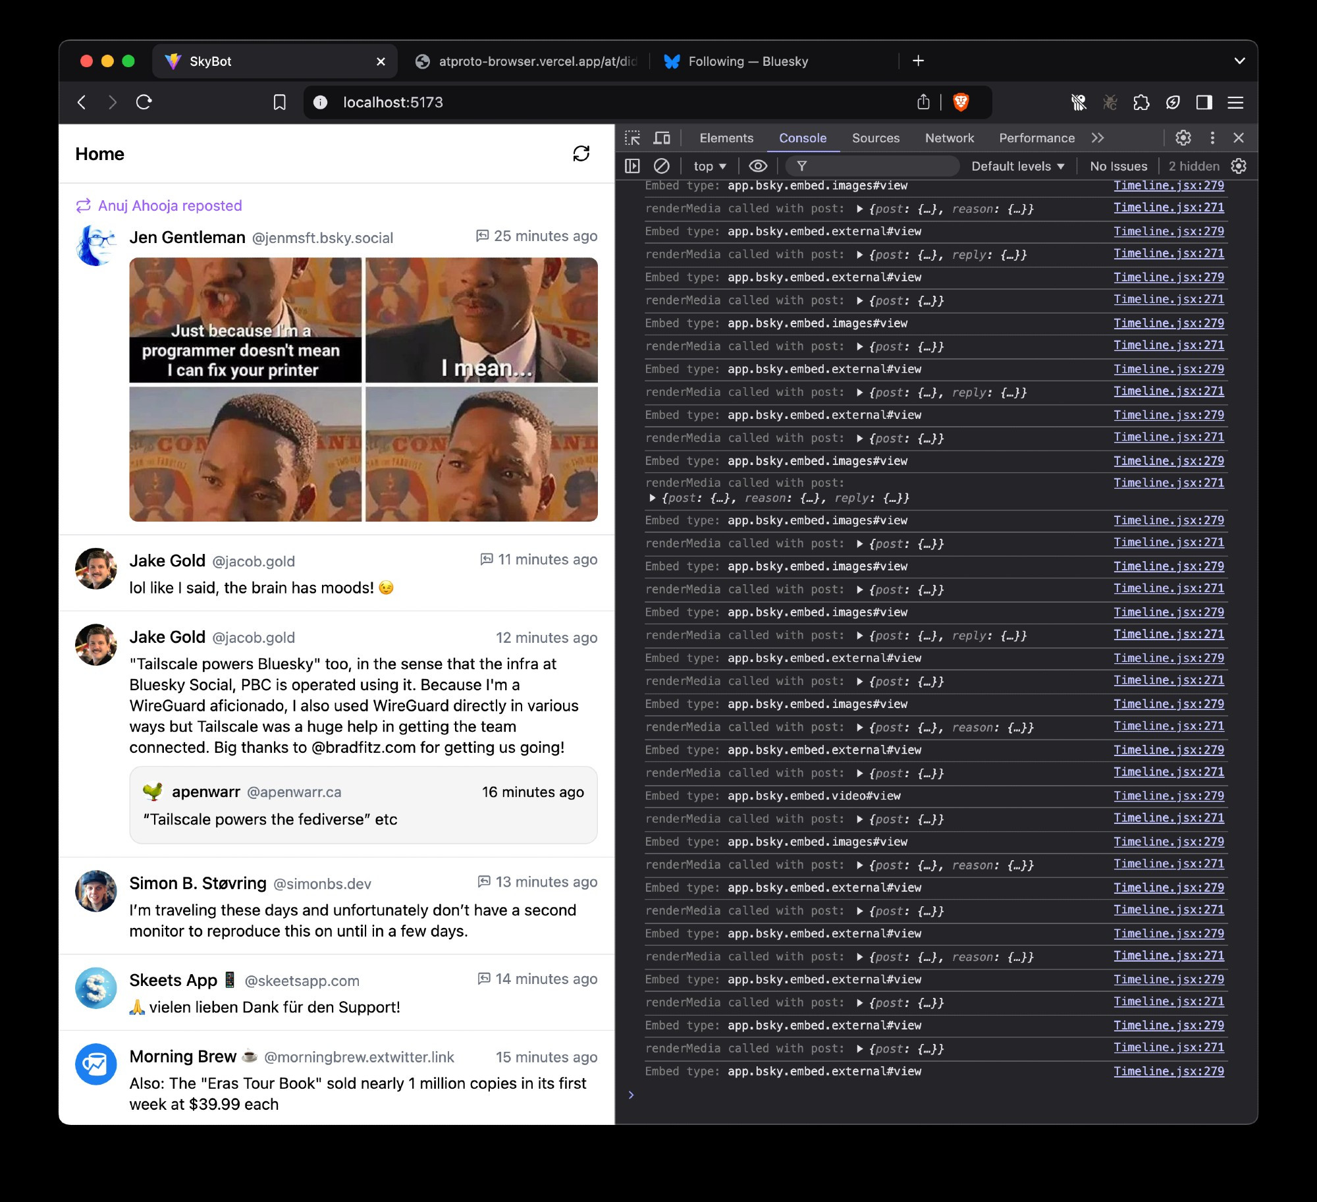The width and height of the screenshot is (1317, 1202).
Task: Reload the localhost page
Action: click(144, 102)
